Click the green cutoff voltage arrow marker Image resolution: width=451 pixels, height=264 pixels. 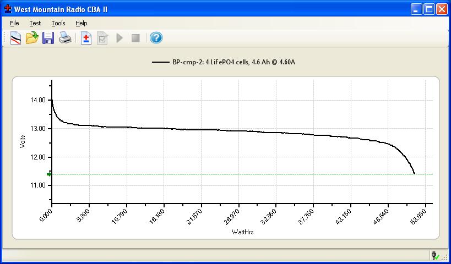click(x=49, y=174)
